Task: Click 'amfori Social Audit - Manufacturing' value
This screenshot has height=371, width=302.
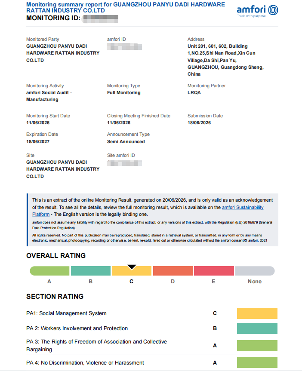Action: pos(49,96)
